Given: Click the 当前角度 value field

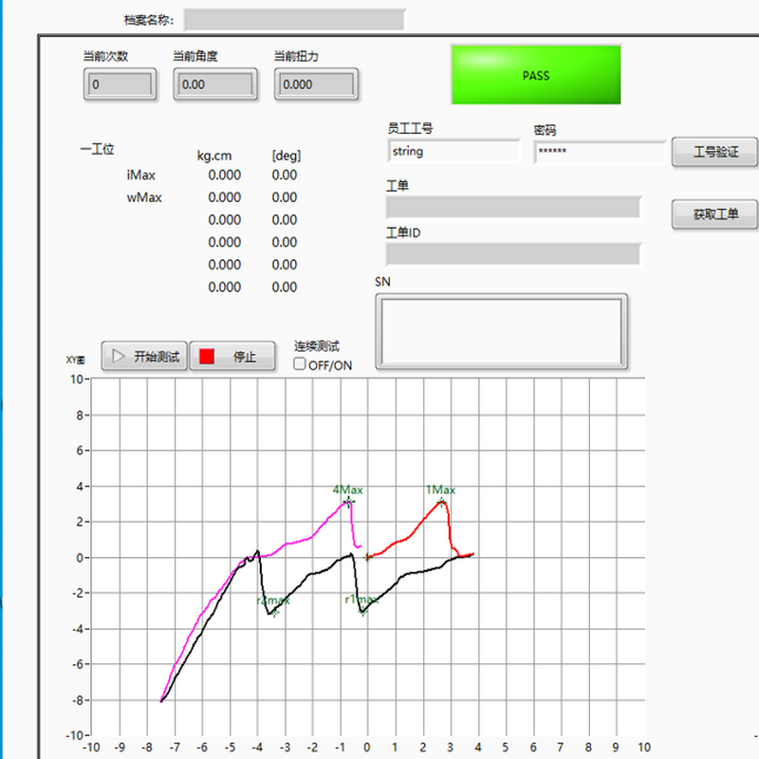Looking at the screenshot, I should 214,84.
